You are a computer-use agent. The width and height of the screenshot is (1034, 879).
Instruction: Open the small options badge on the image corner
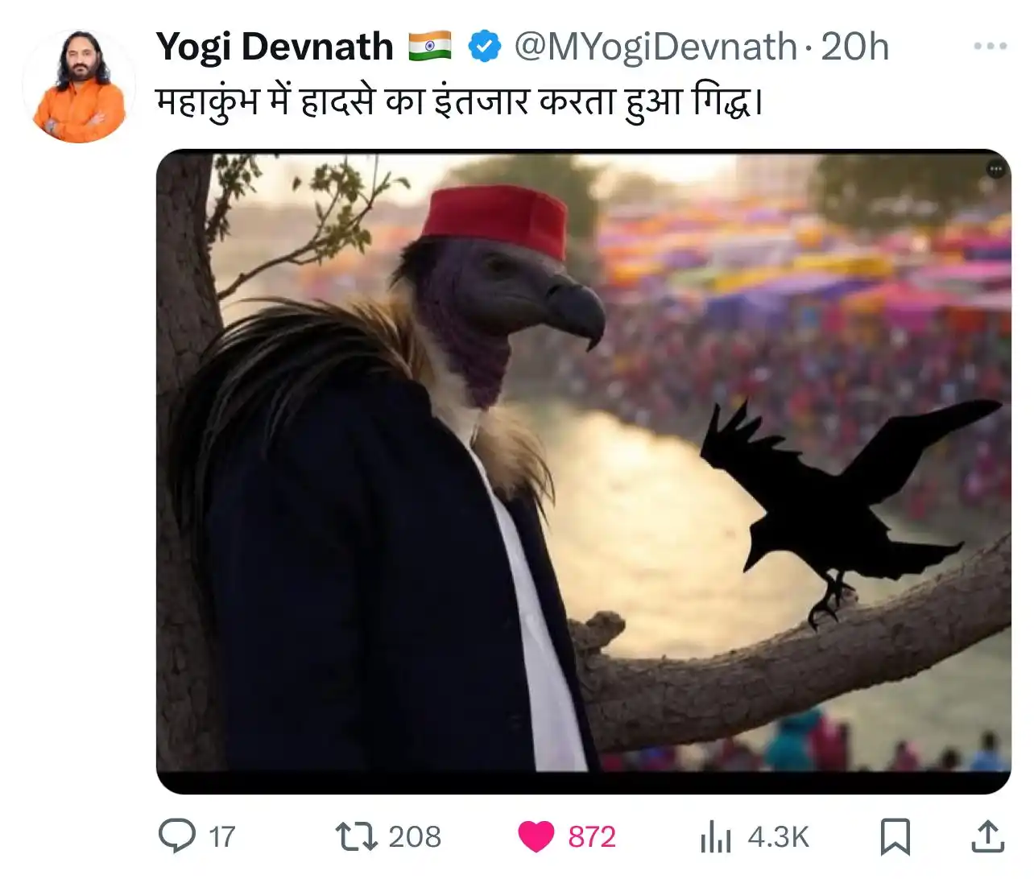(x=995, y=169)
